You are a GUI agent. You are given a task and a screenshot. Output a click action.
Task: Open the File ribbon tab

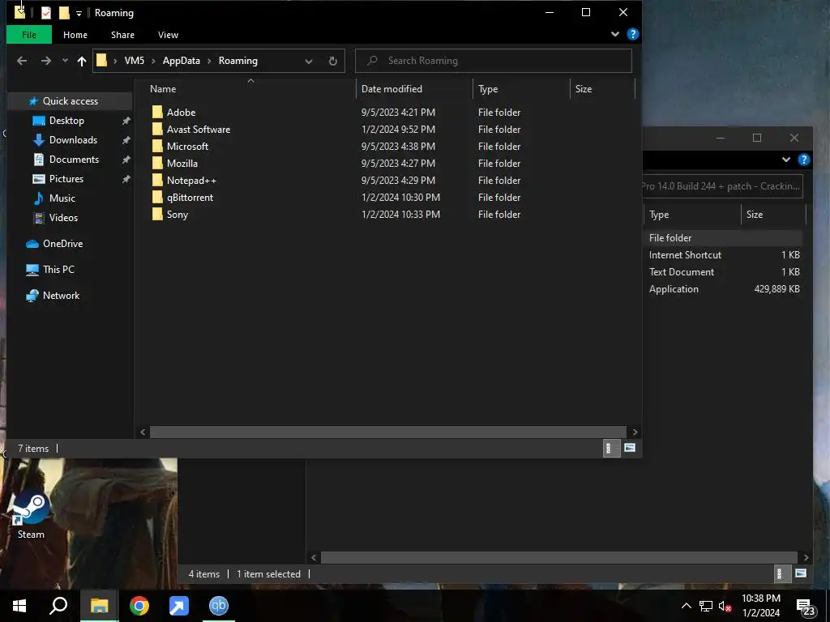29,35
